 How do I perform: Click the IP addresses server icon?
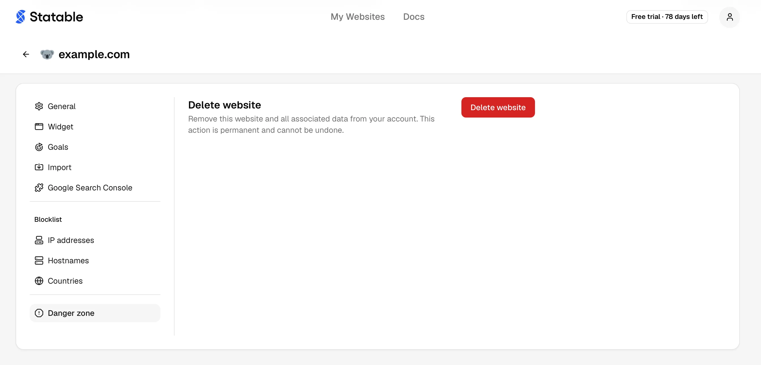(x=39, y=240)
